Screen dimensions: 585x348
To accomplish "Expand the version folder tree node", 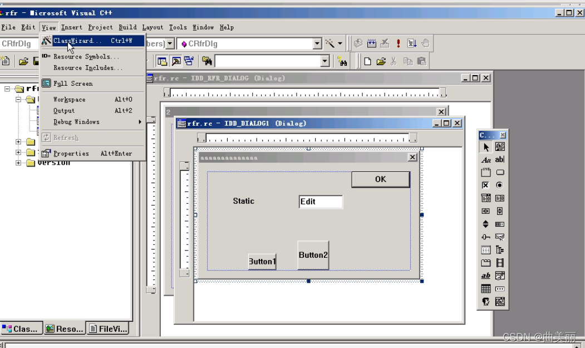I will coord(18,163).
